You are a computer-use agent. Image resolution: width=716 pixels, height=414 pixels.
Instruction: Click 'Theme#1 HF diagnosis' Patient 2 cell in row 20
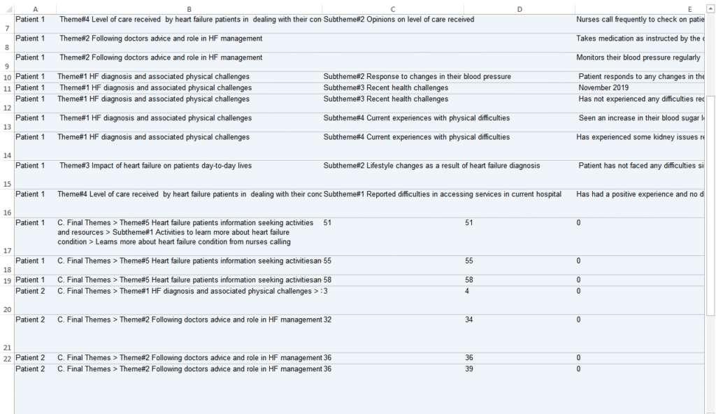pos(189,301)
